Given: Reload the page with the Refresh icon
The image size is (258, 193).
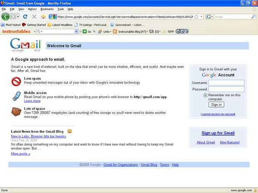Looking at the screenshot, I should pos(25,17).
